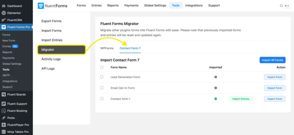Open Forms submenu link in sidebar
Image resolution: width=294 pixels, height=135 pixels.
(6, 35)
